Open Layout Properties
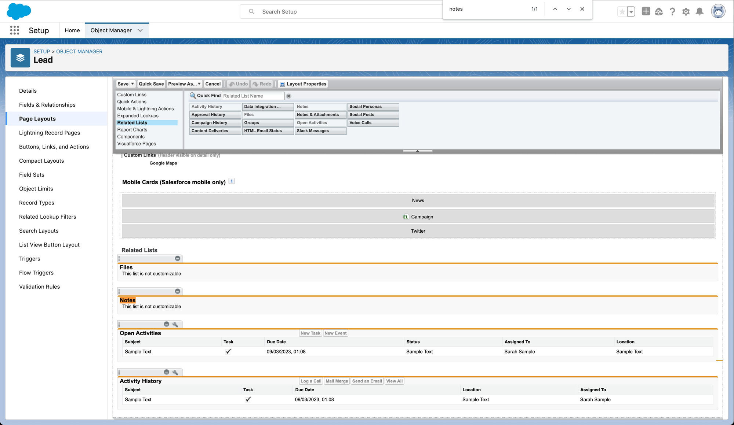This screenshot has height=425, width=734. pos(303,84)
